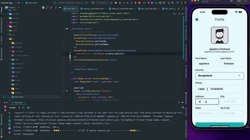Click the Enter City field
This screenshot has height=140, width=250.
(x=232, y=101)
